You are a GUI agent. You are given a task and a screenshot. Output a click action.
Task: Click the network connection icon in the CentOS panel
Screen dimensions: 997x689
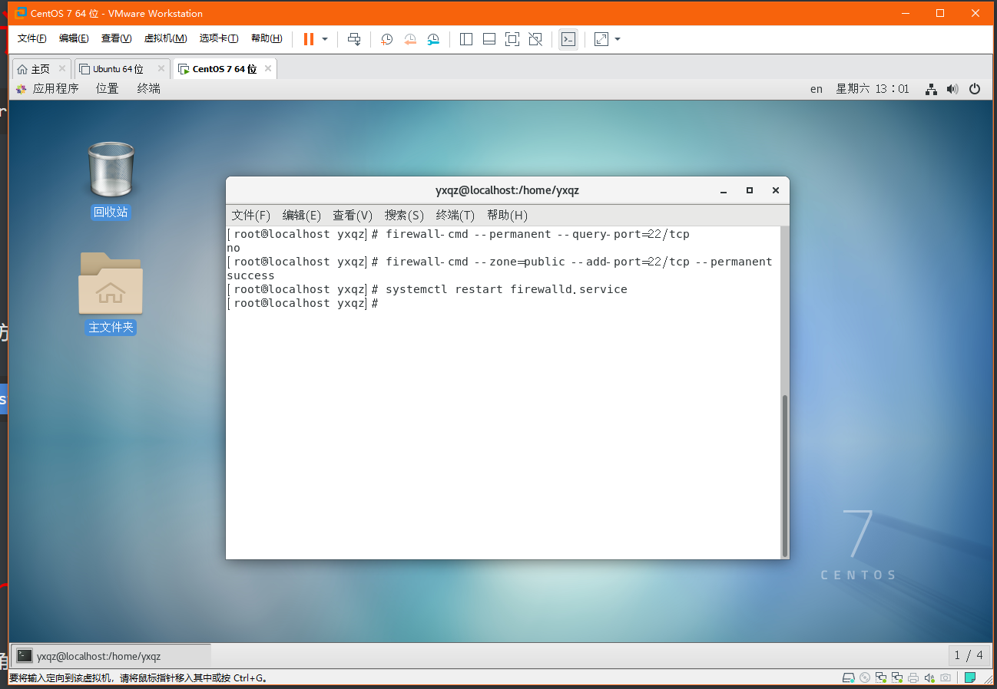tap(931, 89)
